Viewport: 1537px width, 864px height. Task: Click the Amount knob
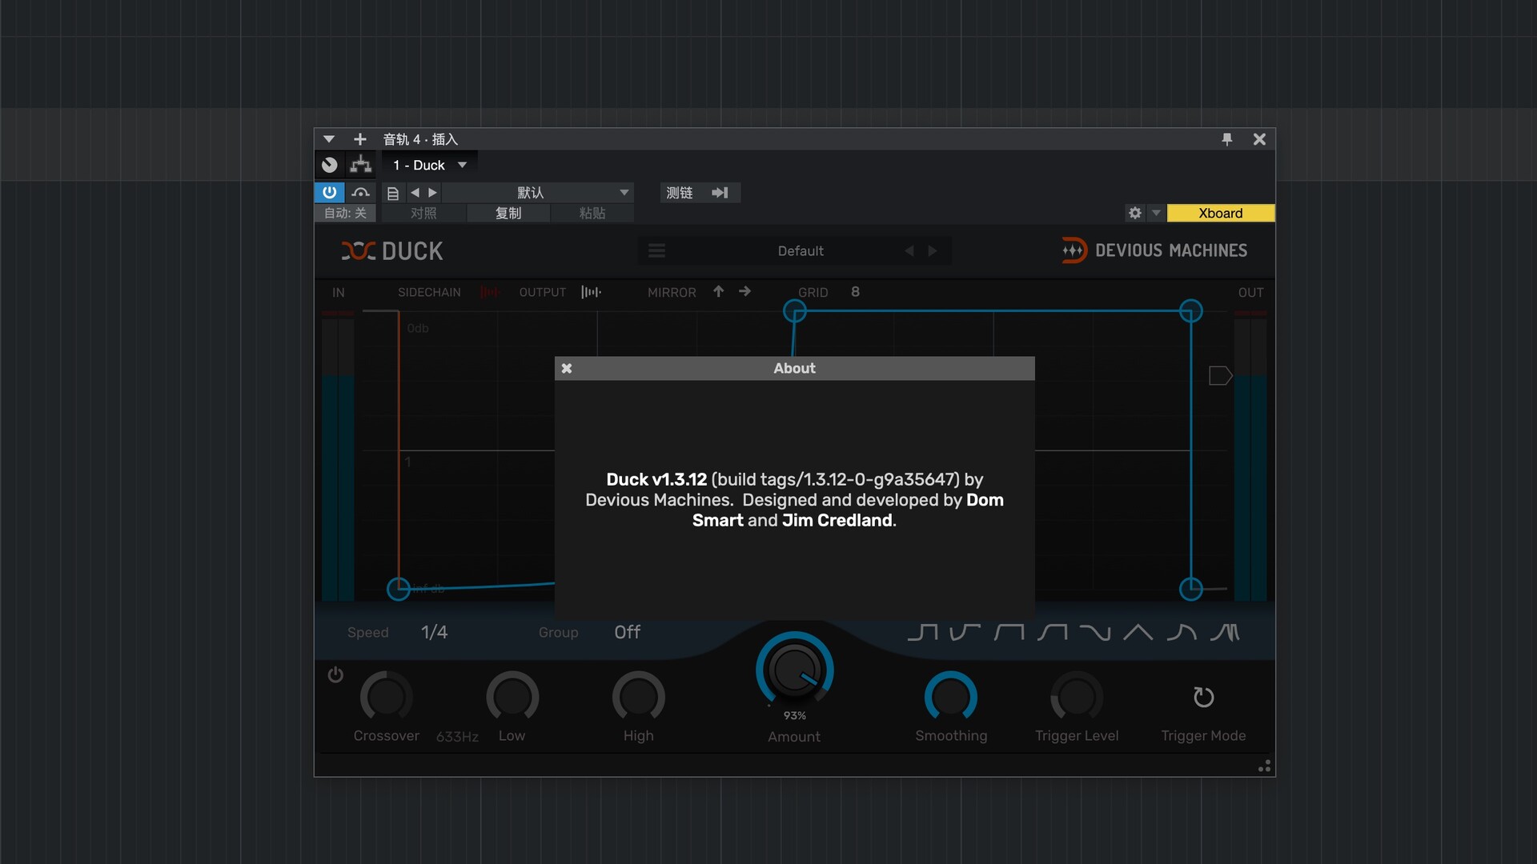tap(795, 670)
